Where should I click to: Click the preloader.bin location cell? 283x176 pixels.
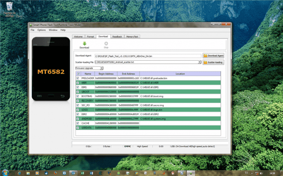pyautogui.click(x=180, y=78)
